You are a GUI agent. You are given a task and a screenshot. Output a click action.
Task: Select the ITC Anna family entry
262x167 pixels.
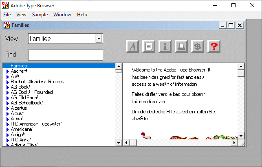[21, 140]
